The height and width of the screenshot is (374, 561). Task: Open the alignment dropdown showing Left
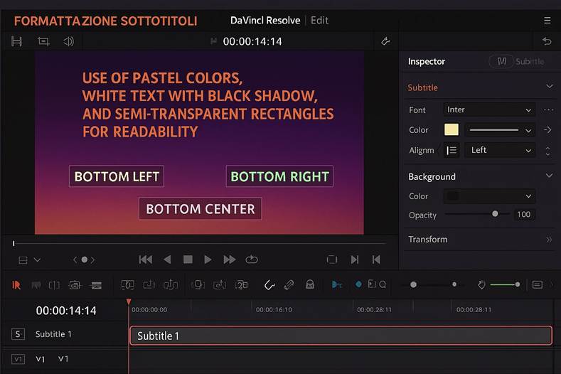click(x=500, y=150)
